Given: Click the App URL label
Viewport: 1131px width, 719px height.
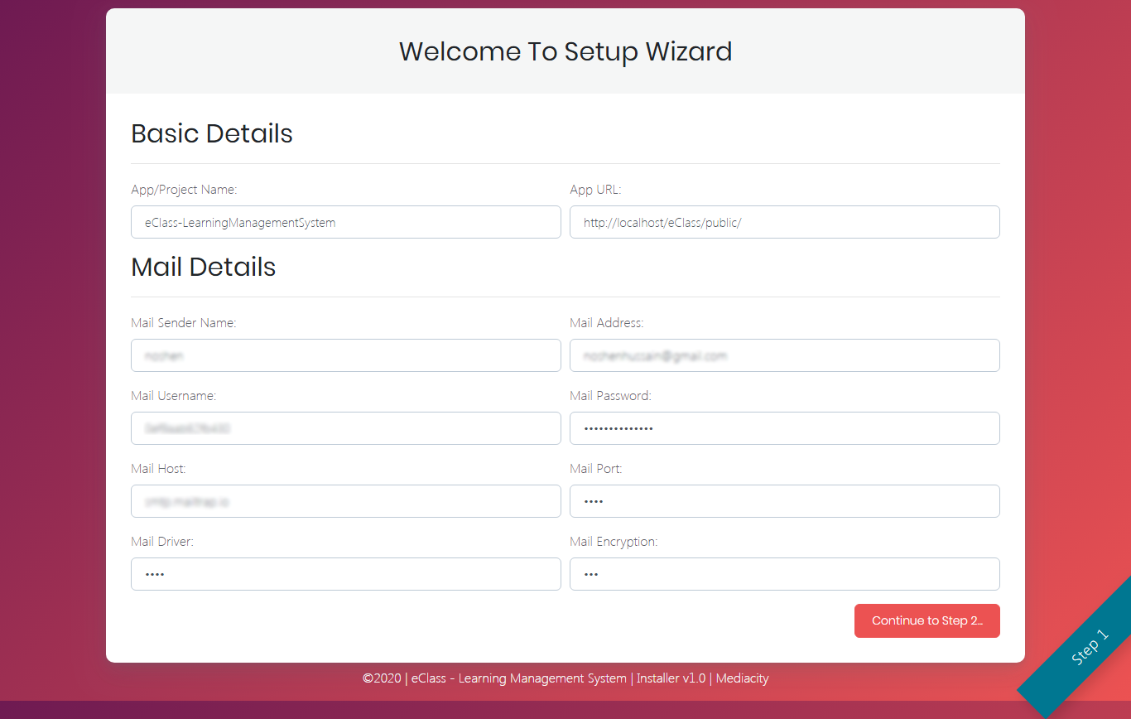Looking at the screenshot, I should 595,190.
